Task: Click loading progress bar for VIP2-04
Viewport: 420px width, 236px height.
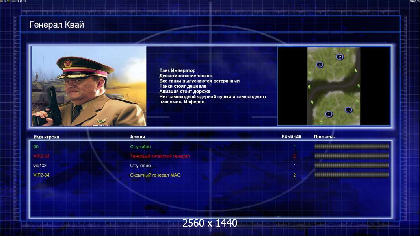Action: [x=351, y=175]
